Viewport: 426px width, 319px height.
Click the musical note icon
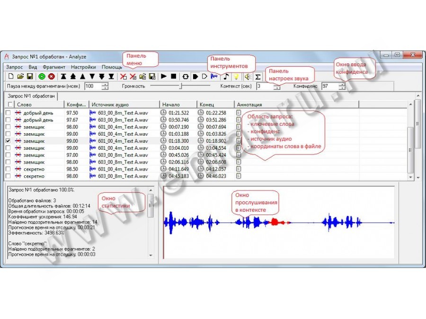[226, 76]
